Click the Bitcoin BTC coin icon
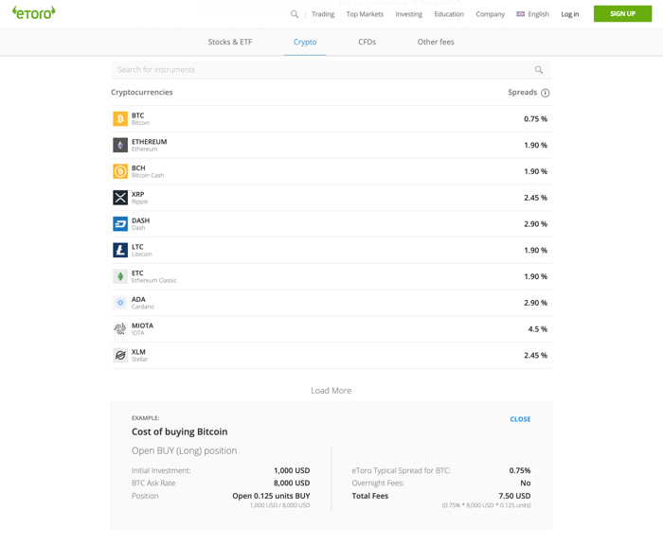This screenshot has width=663, height=545. 120,118
